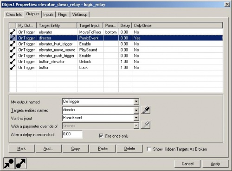Image resolution: width=232 pixels, height=171 pixels.
Task: Delete the selected output
Action: [x=129, y=149]
